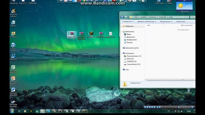The image size is (205, 115).
Task: Open the Общий доступ dropdown
Action: pos(166,21)
